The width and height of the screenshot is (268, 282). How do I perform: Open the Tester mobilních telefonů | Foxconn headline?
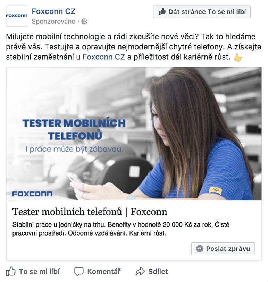click(90, 212)
